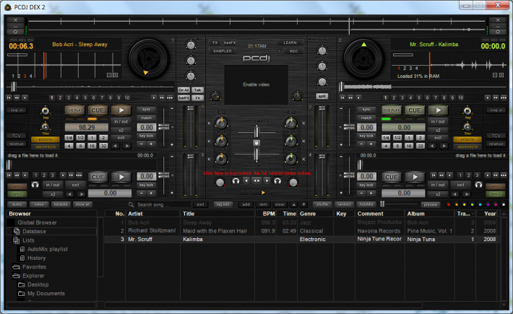
Task: Focus the Search song field
Action: click(159, 204)
